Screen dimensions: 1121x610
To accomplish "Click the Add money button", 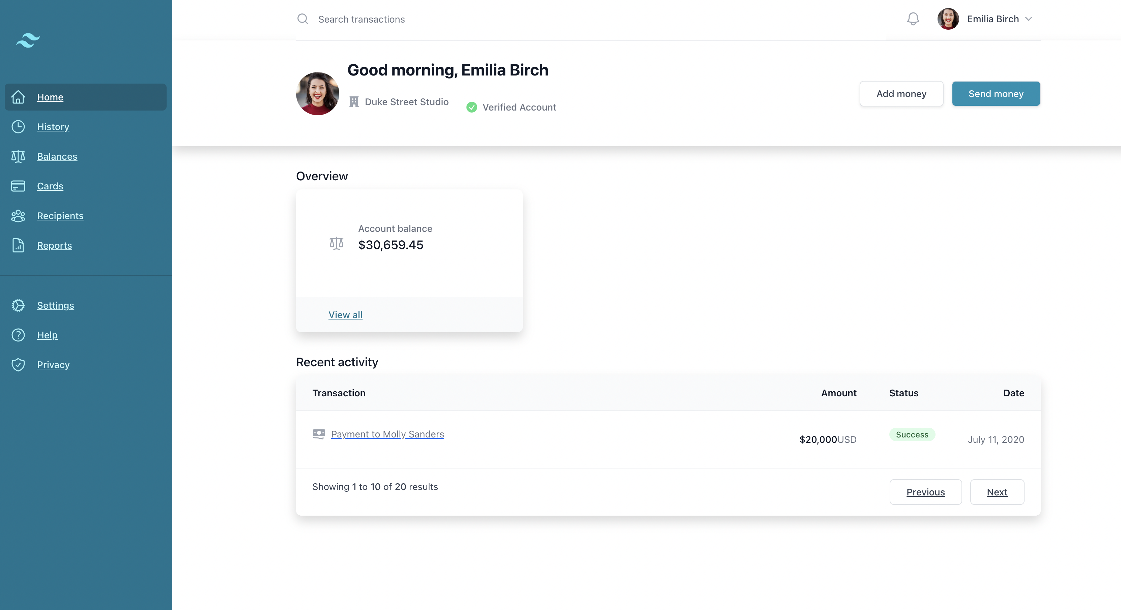I will coord(901,93).
